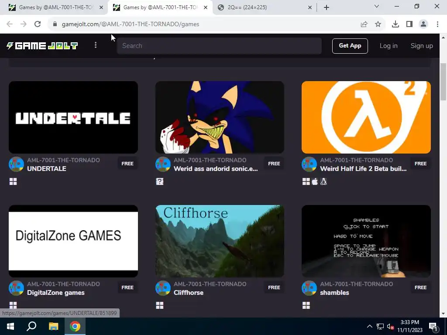Image resolution: width=447 pixels, height=335 pixels.
Task: Open the shambles title link
Action: (x=334, y=293)
